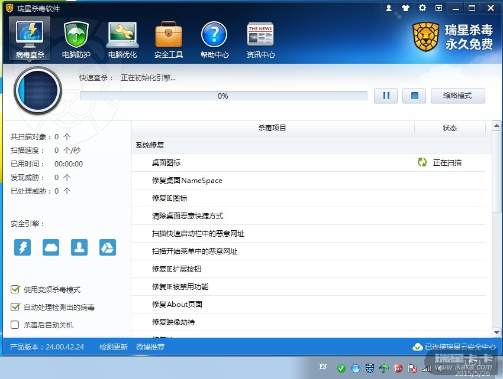Image resolution: width=503 pixels, height=379 pixels.
Task: Select 修复About页面 item
Action: point(308,305)
